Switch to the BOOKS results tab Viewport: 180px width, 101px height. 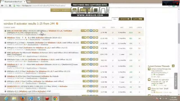(x=125, y=19)
